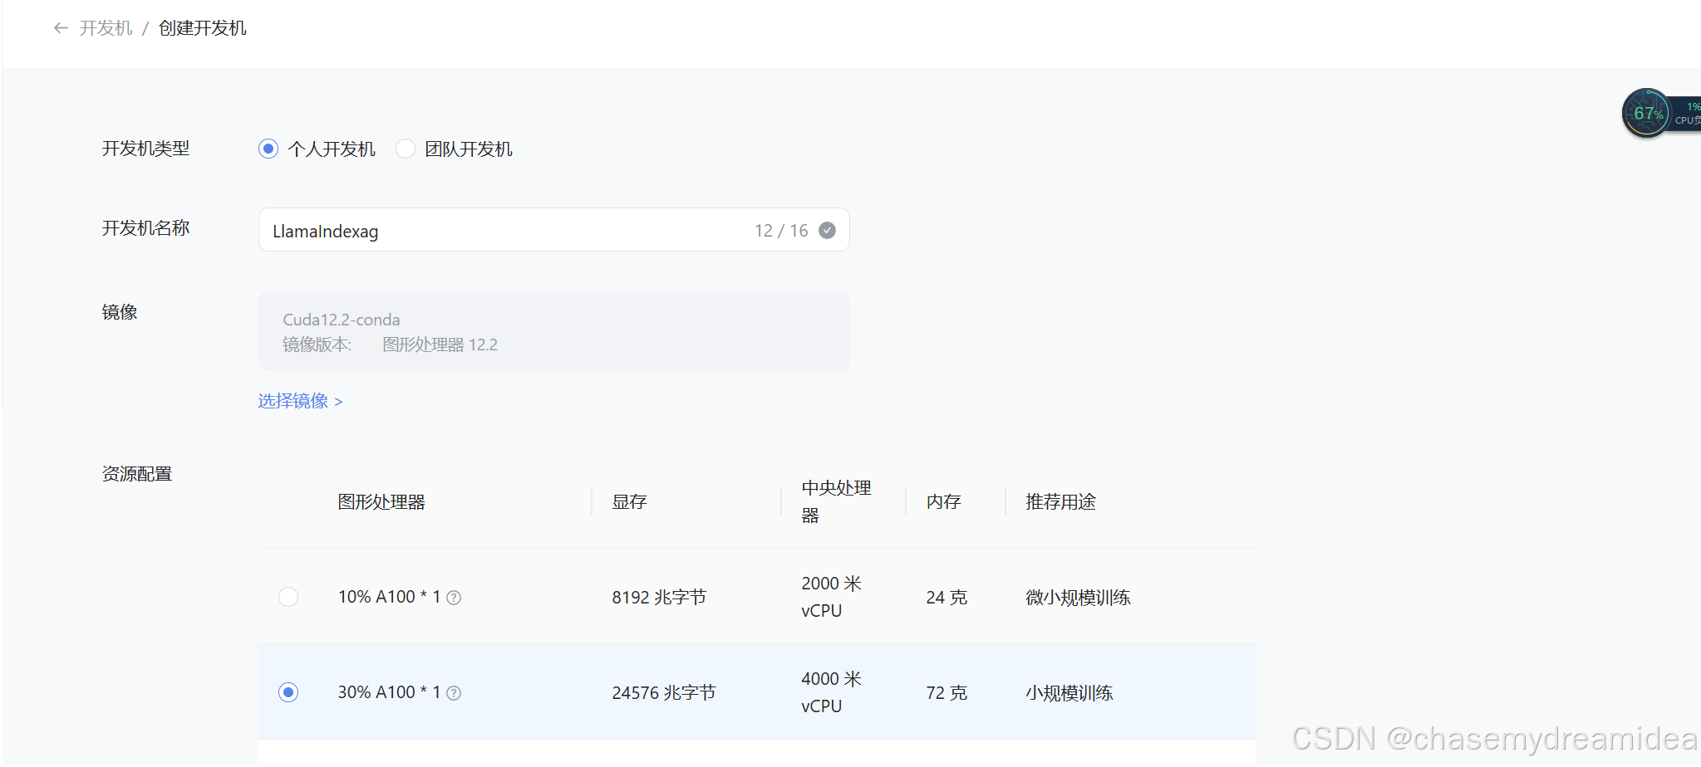Click the chevron after 选择镜像
1701x767 pixels.
pyautogui.click(x=338, y=401)
